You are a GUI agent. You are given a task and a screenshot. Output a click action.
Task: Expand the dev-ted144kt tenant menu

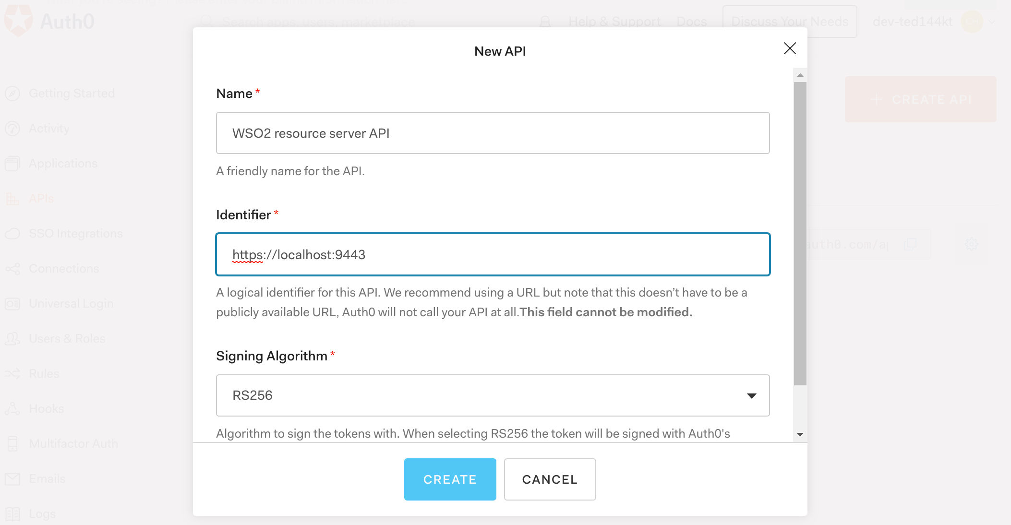point(992,22)
